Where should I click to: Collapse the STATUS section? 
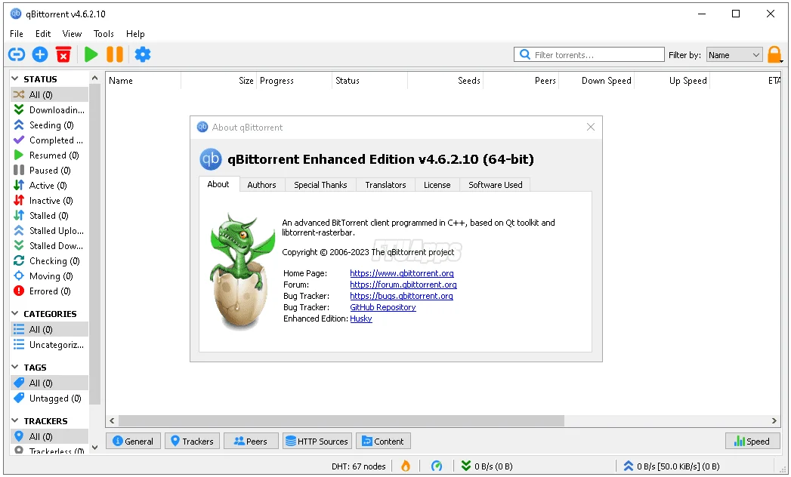pos(15,79)
